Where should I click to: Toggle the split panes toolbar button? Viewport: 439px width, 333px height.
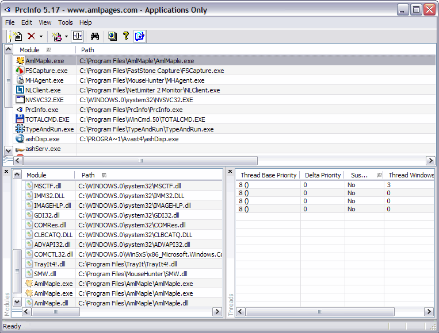(x=78, y=36)
